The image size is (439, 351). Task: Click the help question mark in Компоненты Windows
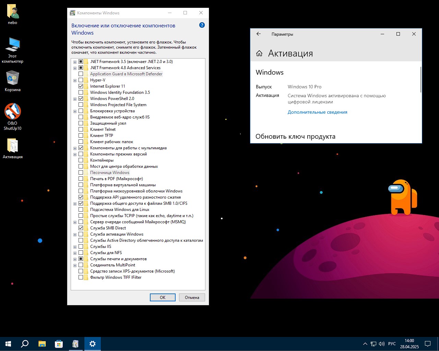[x=202, y=25]
